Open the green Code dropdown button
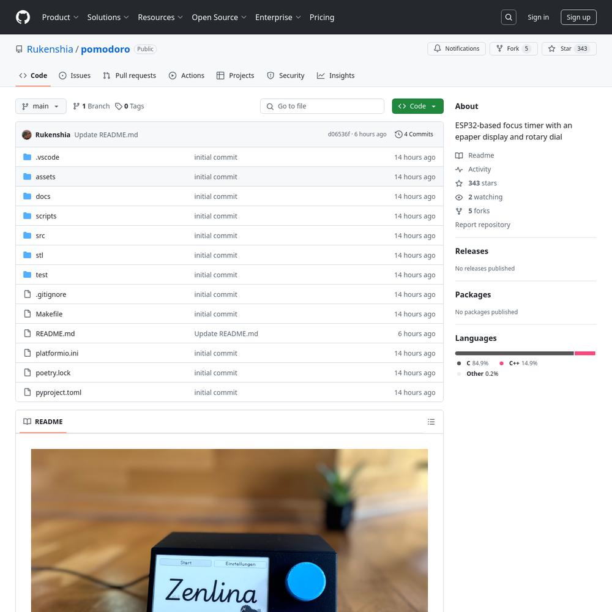The width and height of the screenshot is (612, 612). 417,106
